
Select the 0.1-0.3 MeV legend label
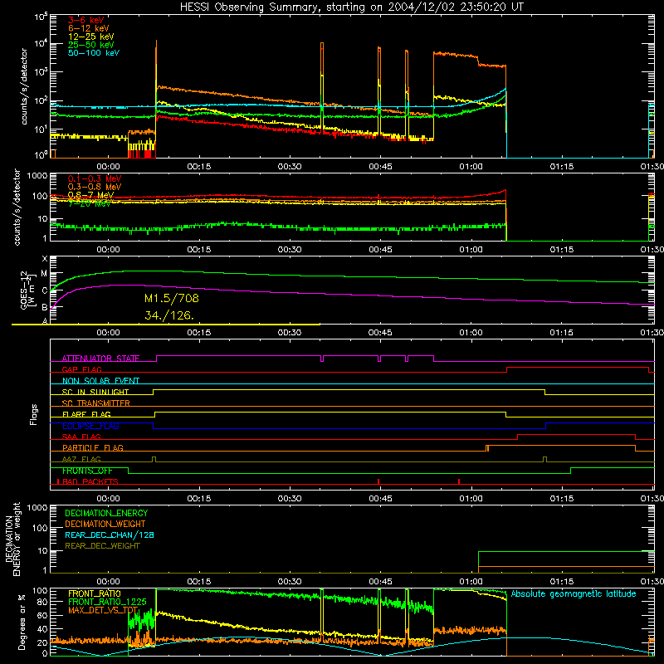coord(95,178)
